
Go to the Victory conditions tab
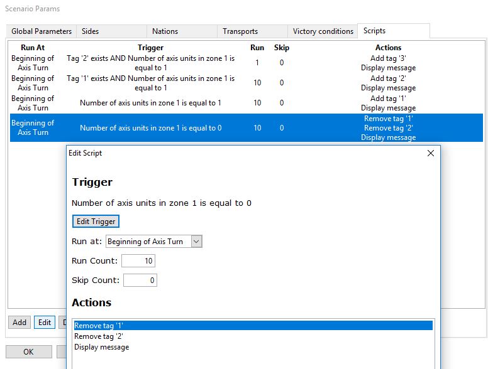tap(322, 31)
